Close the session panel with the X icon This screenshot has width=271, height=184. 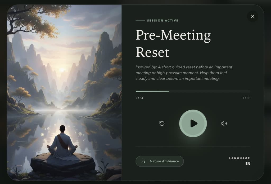(x=252, y=16)
